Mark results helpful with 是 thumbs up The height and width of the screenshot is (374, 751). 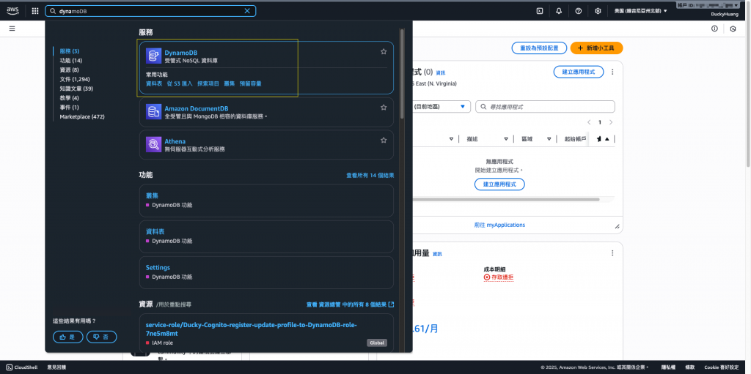[67, 337]
